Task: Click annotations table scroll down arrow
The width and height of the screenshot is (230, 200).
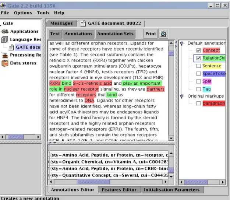Action: coord(171,176)
